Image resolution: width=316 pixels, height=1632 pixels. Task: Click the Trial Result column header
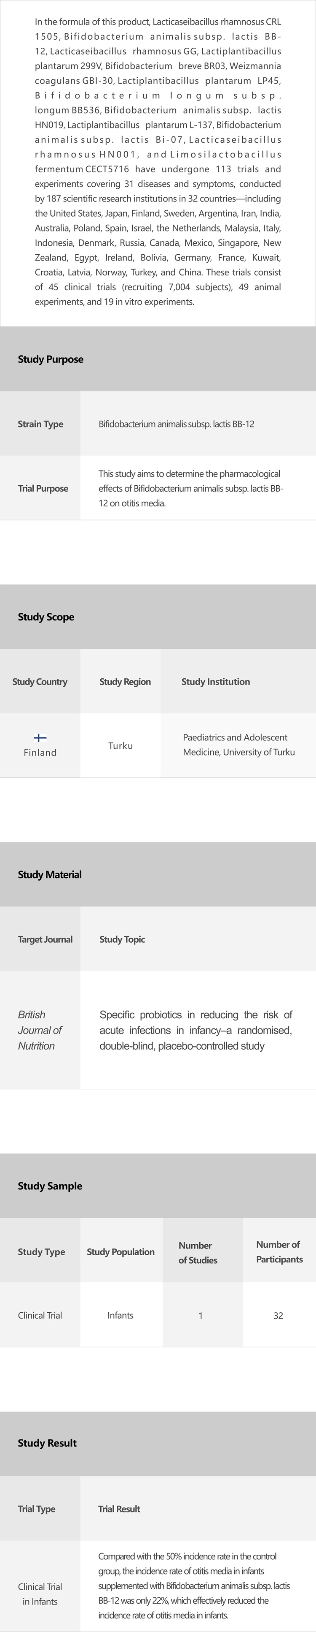click(119, 1509)
